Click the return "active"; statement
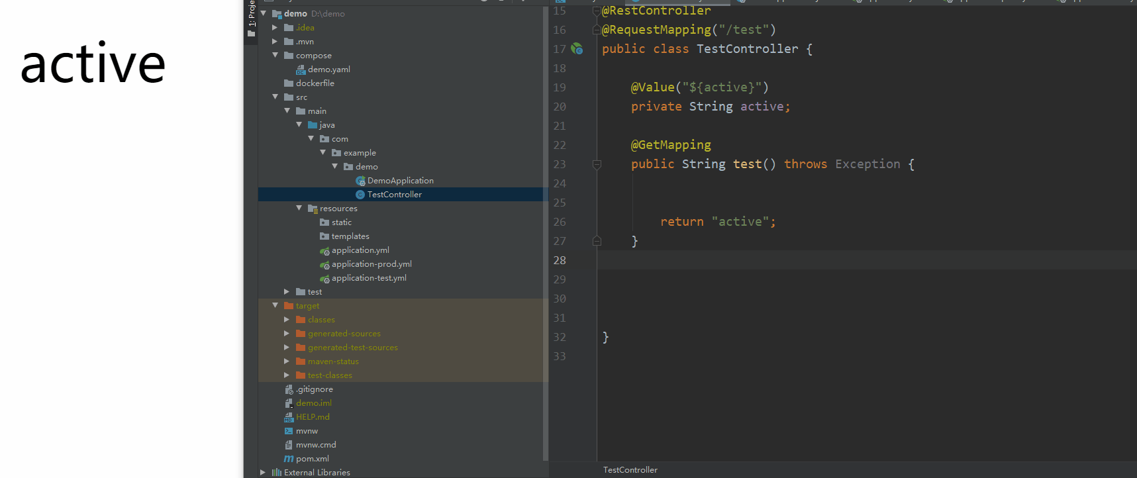The width and height of the screenshot is (1137, 478). tap(718, 222)
